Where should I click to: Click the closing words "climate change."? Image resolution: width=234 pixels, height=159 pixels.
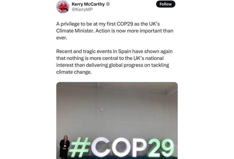[74, 72]
